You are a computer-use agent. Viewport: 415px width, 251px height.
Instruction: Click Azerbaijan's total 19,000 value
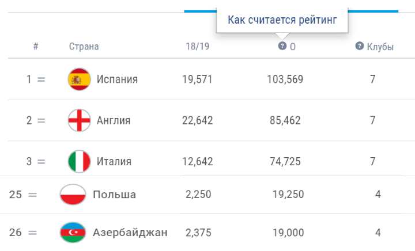(288, 233)
